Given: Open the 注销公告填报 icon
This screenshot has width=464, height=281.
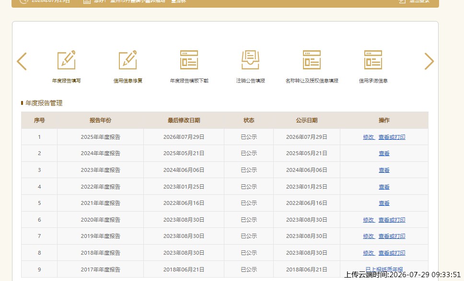Looking at the screenshot, I should (250, 60).
